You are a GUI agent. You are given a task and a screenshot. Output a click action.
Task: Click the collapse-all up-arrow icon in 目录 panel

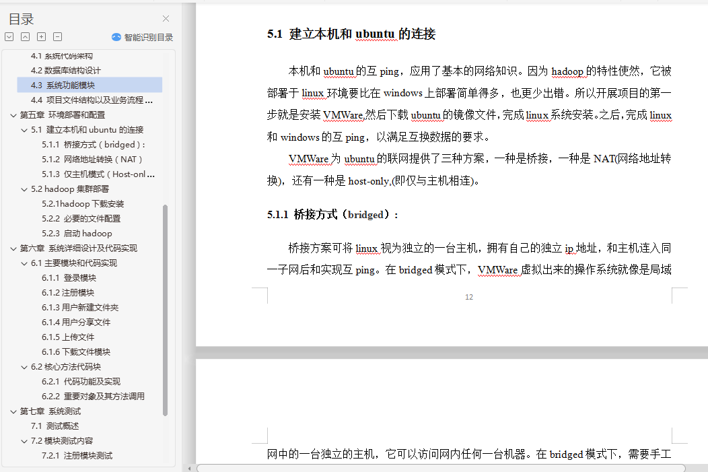[x=26, y=37]
